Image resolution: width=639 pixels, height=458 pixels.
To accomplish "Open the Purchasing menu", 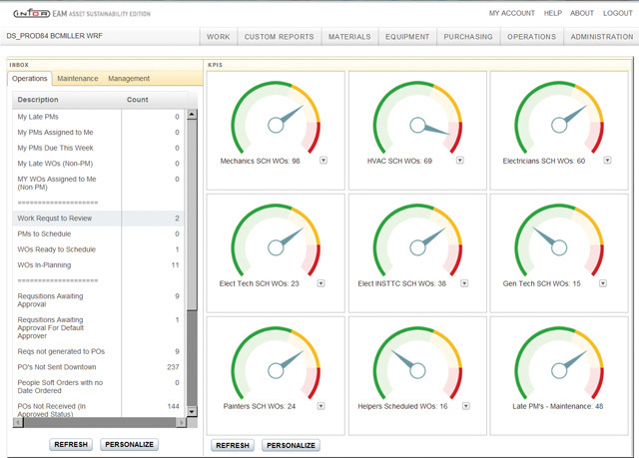I will 468,37.
